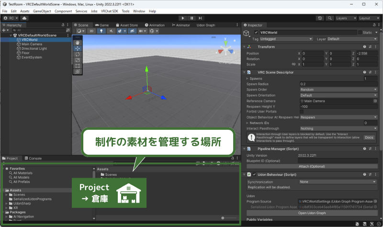Select the Move tool in Scene
The width and height of the screenshot is (383, 227).
click(x=78, y=48)
